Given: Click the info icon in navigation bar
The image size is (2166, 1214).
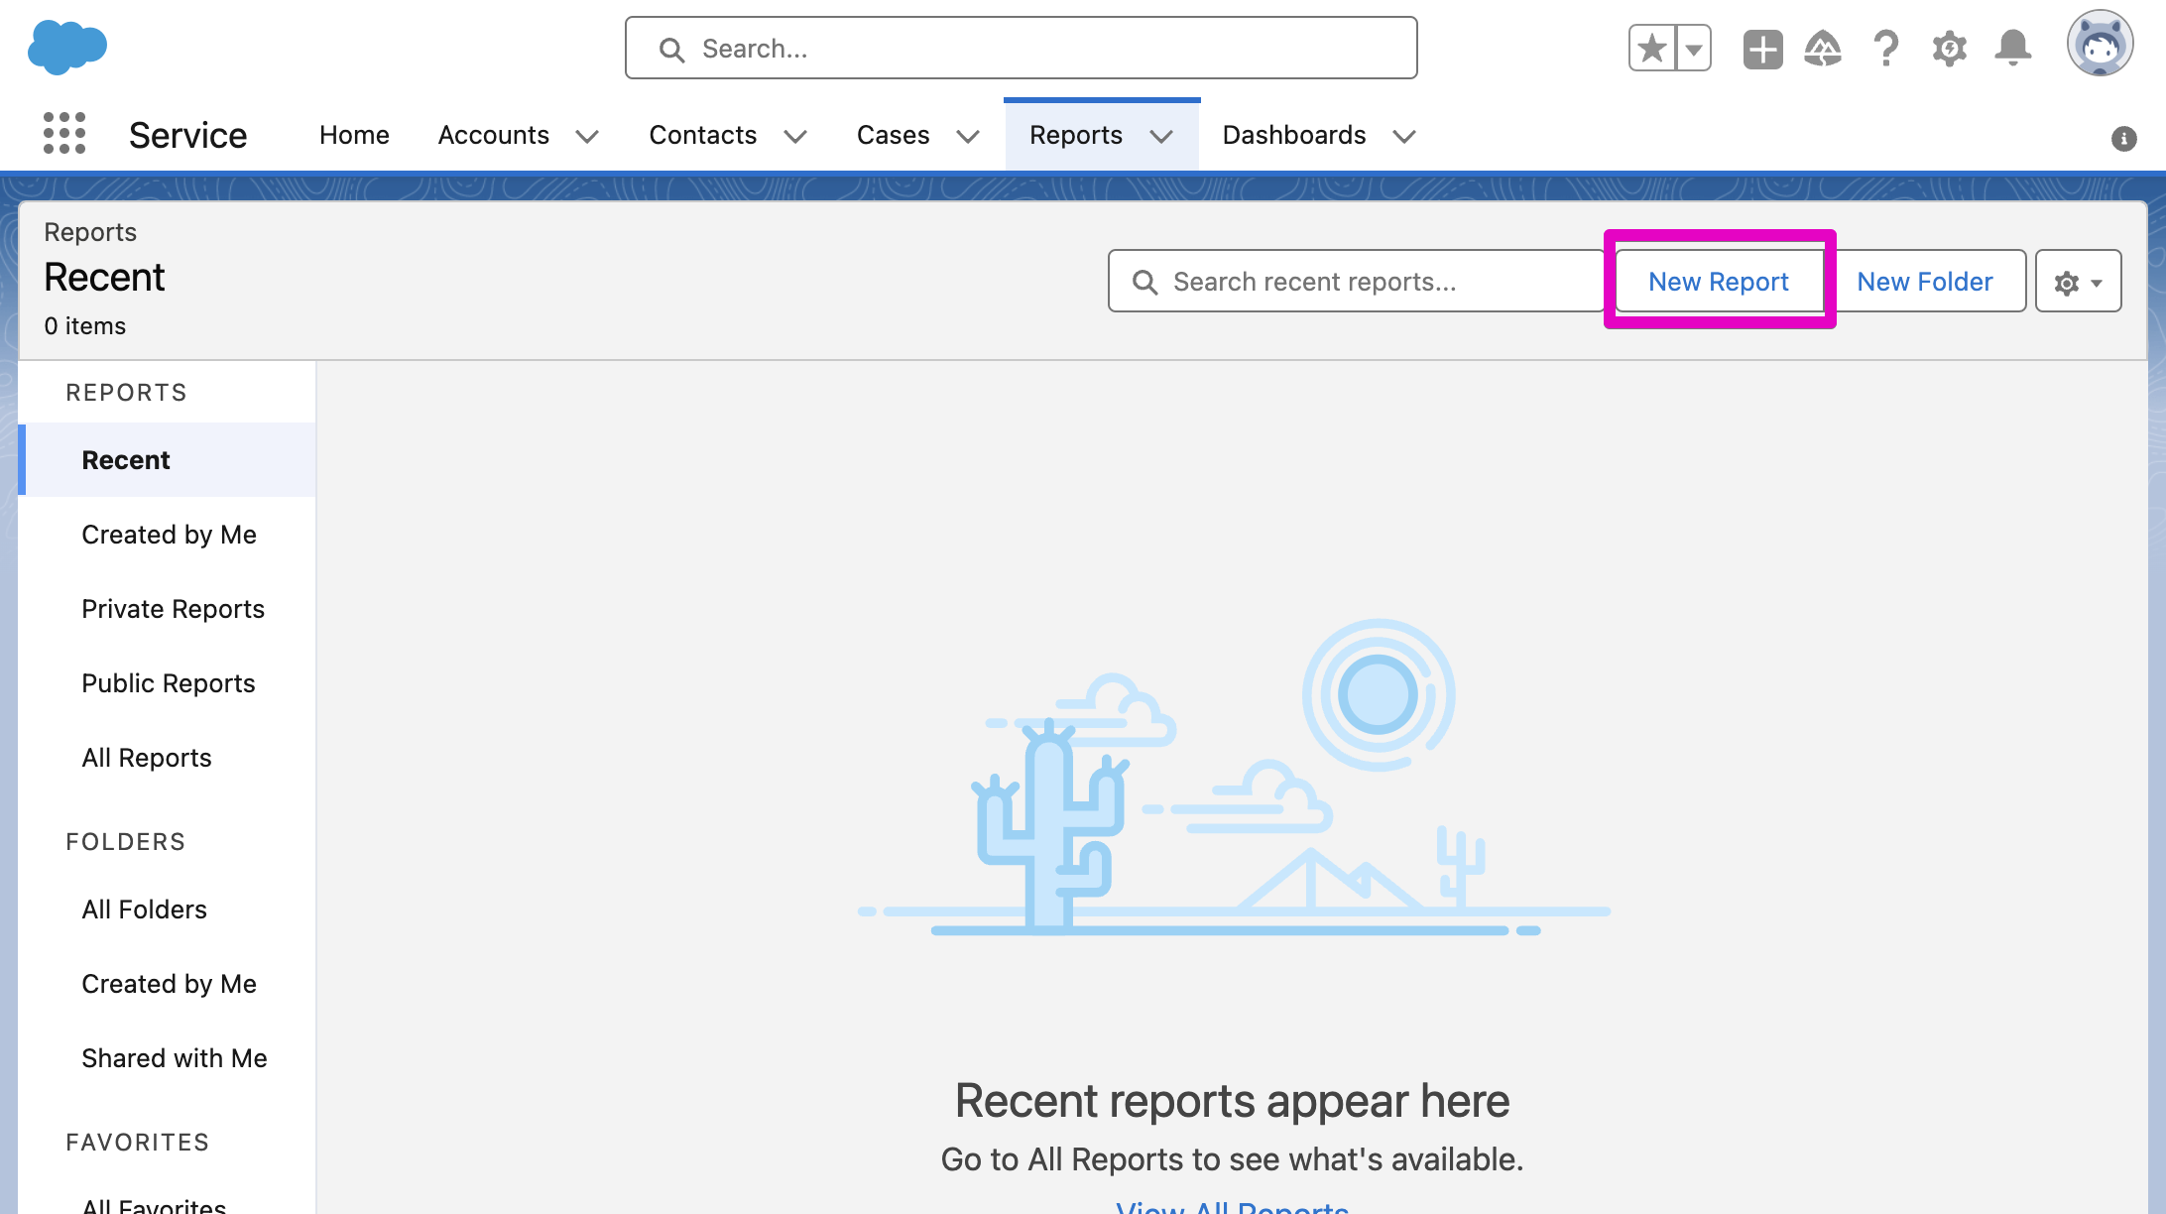Looking at the screenshot, I should [x=2123, y=139].
